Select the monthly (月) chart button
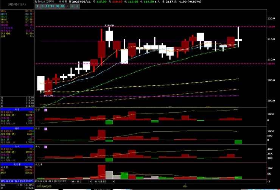This screenshot has height=190, width=280. (77, 6)
